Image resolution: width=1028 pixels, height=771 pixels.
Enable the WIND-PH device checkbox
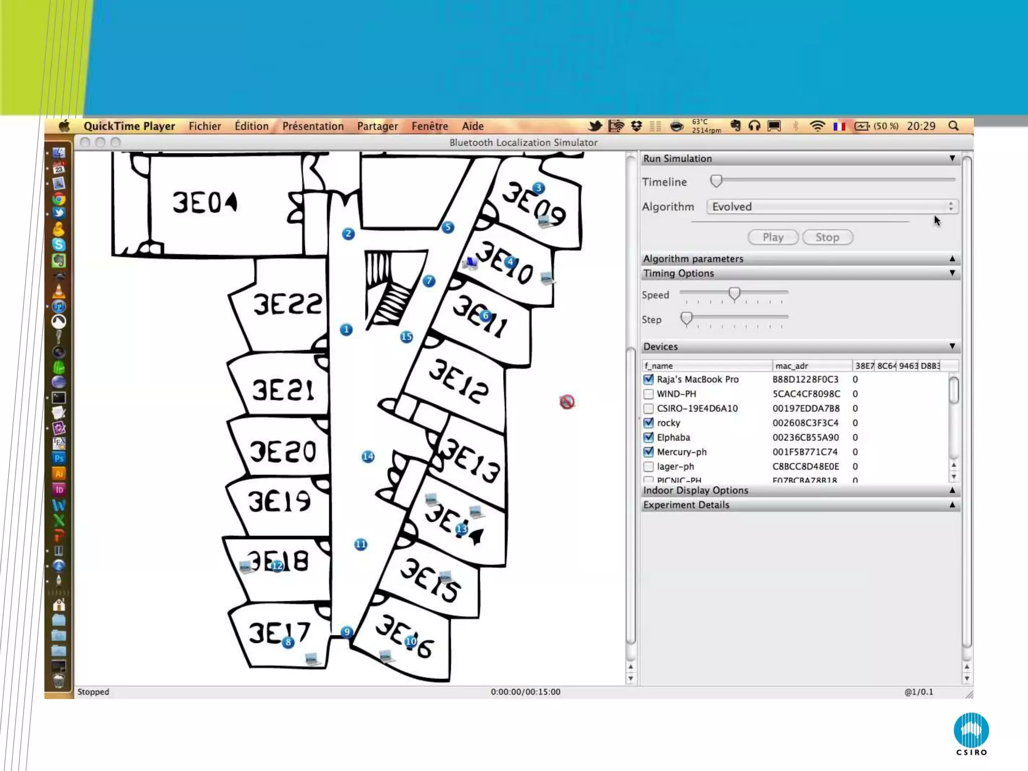point(649,394)
